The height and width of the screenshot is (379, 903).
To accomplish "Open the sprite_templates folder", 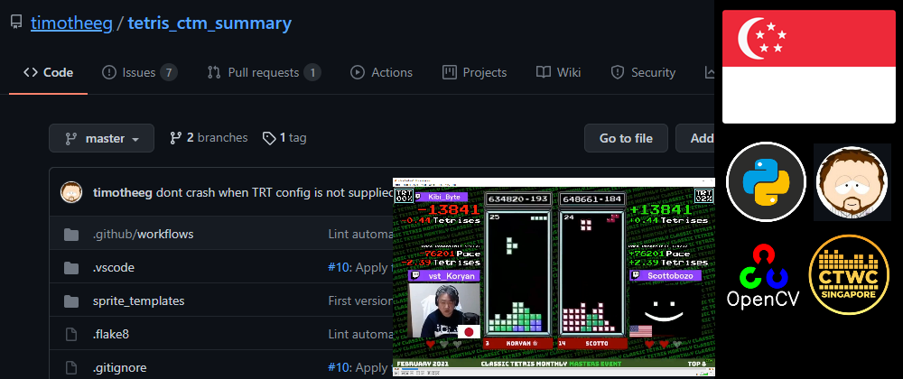I will click(138, 300).
